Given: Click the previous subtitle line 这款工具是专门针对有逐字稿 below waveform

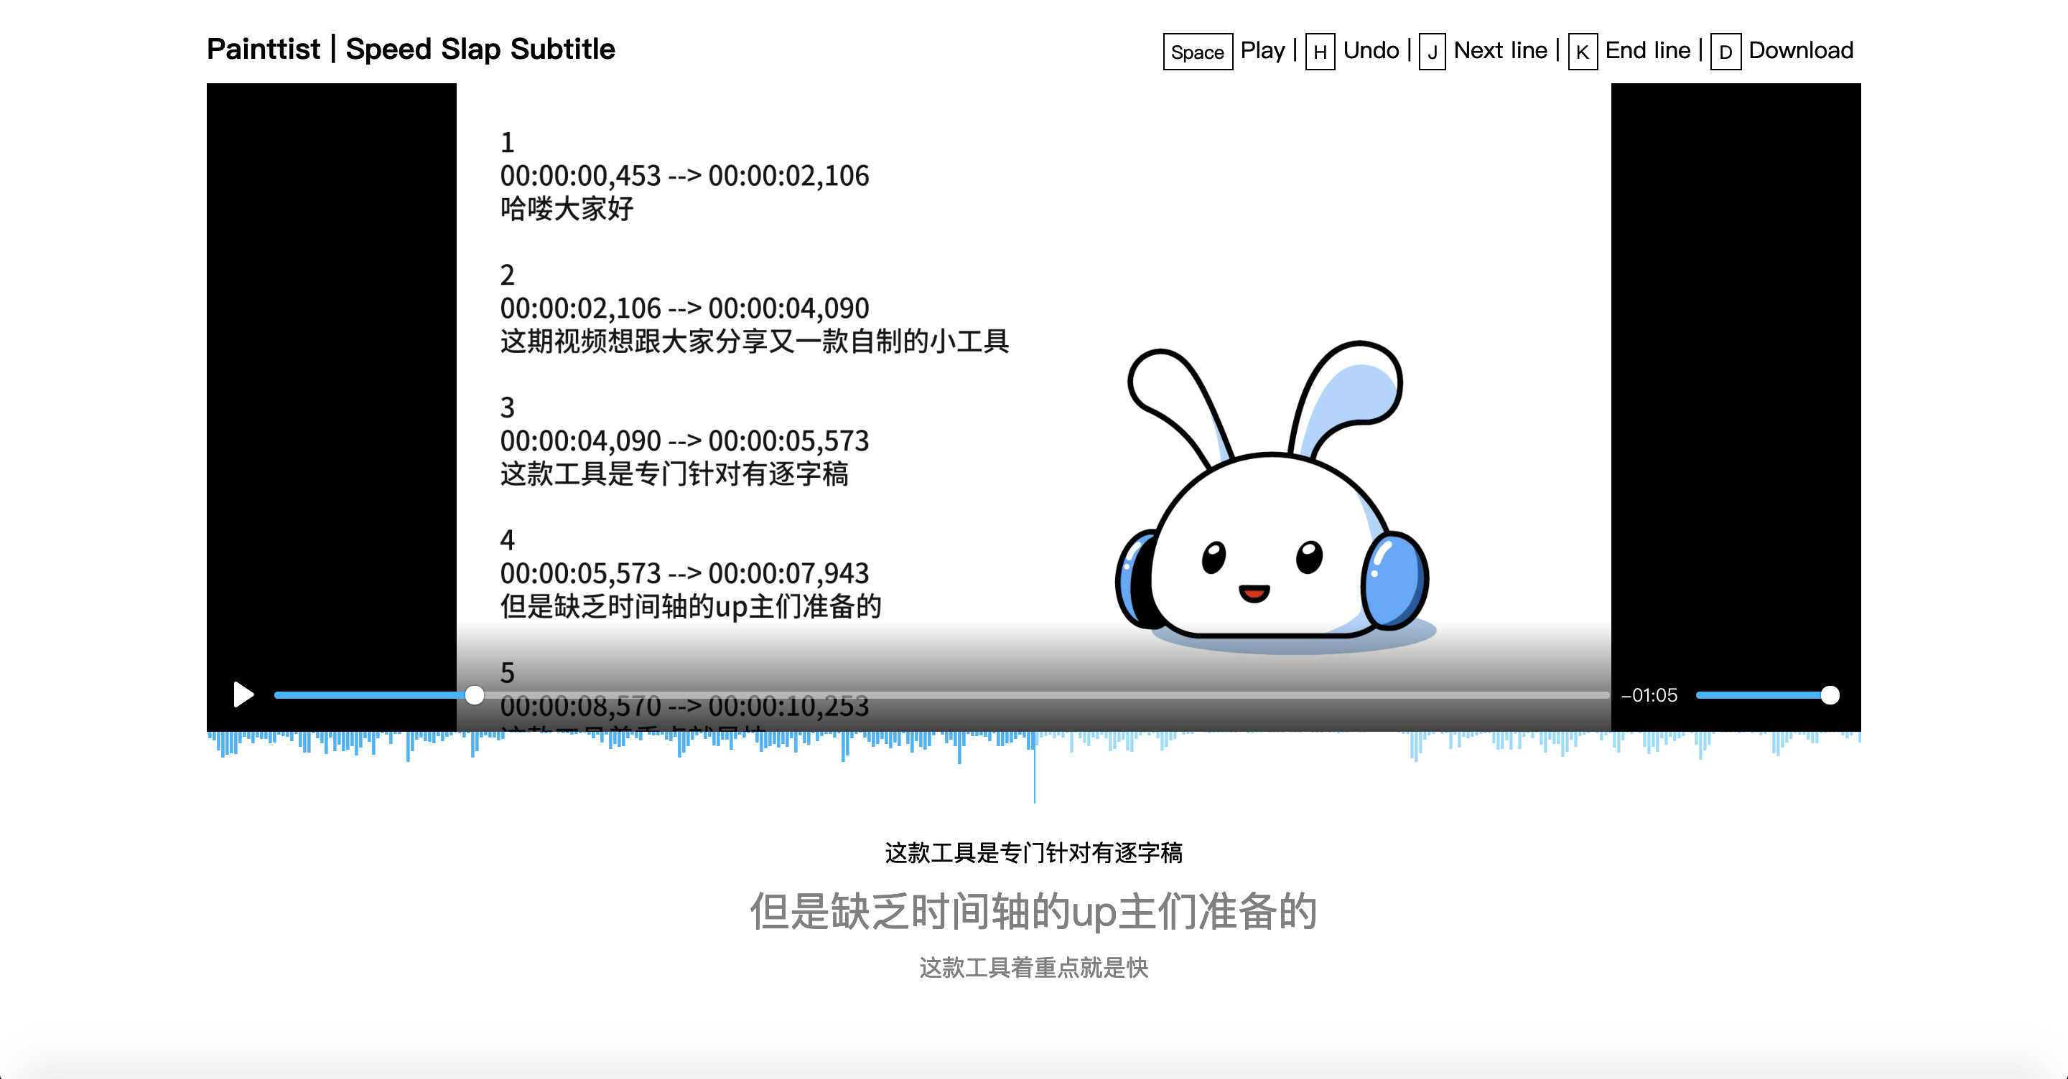Looking at the screenshot, I should coord(1033,853).
